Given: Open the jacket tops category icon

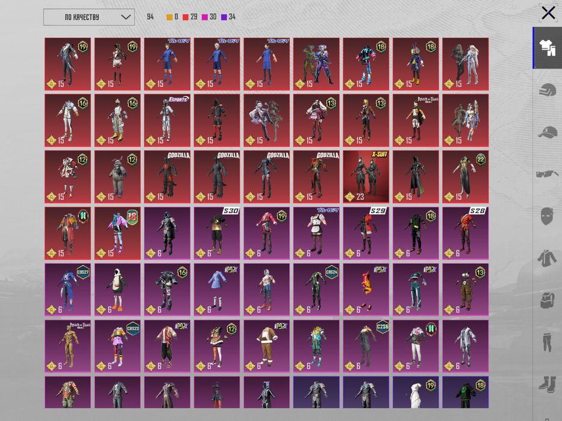Looking at the screenshot, I should (548, 258).
